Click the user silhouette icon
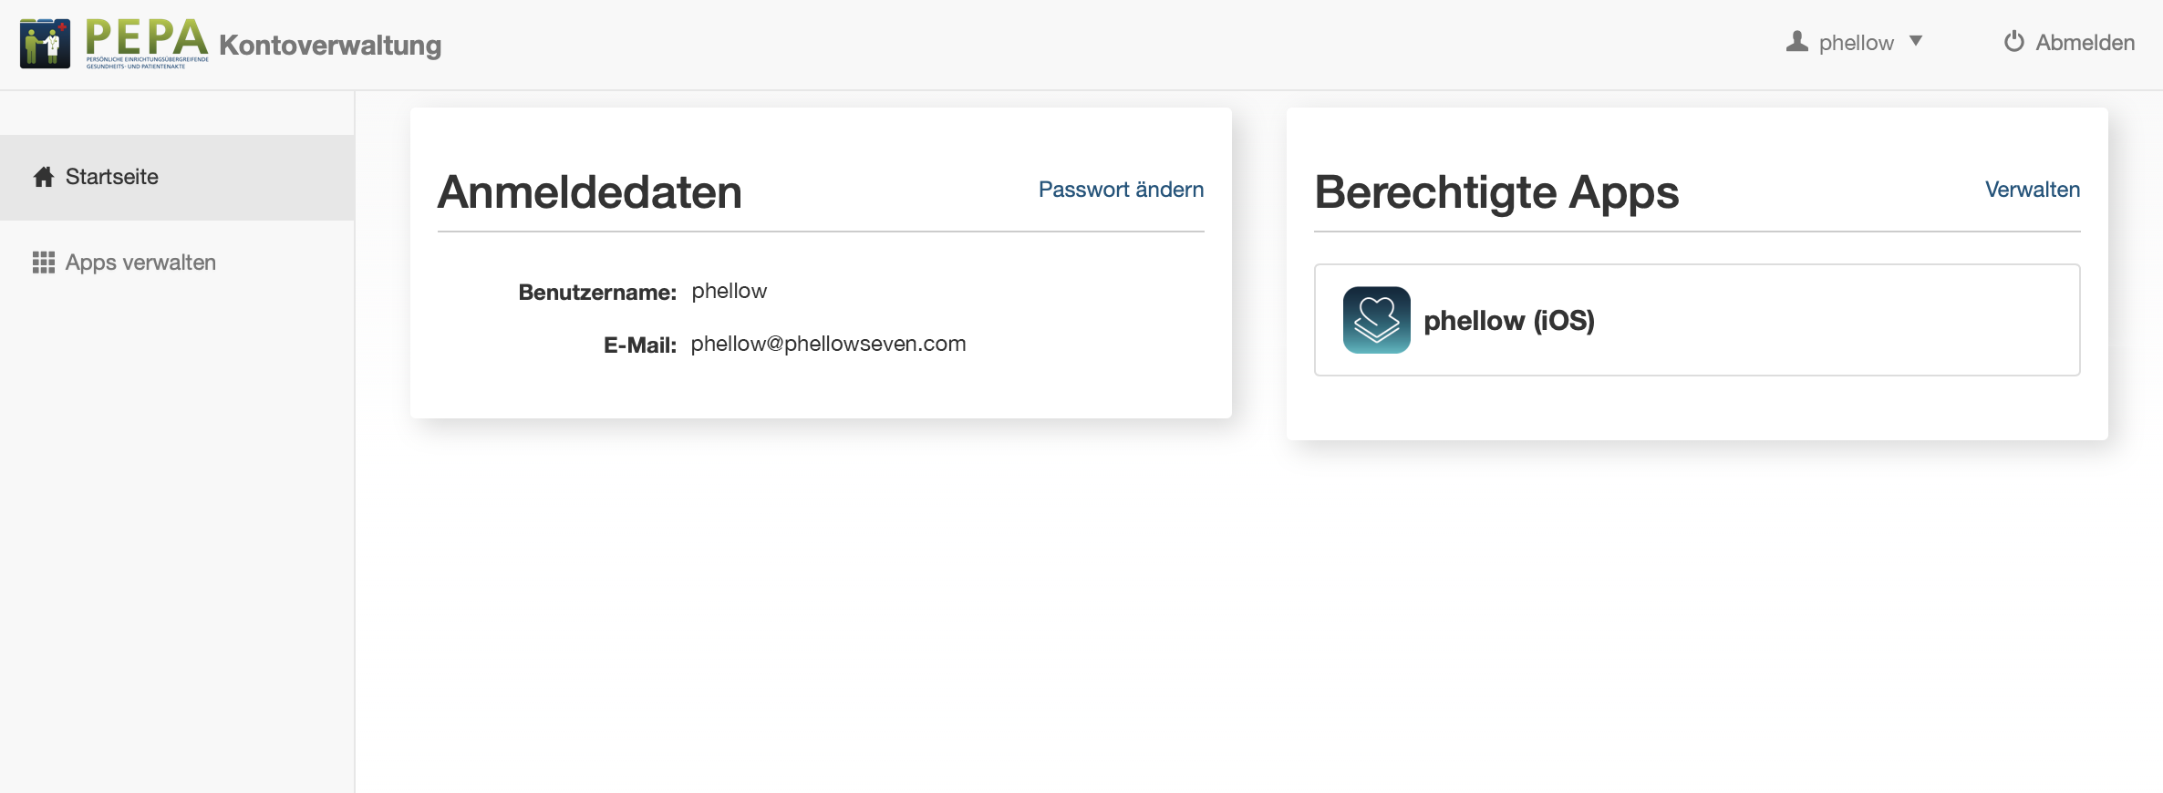Viewport: 2163px width, 793px height. [x=1796, y=42]
